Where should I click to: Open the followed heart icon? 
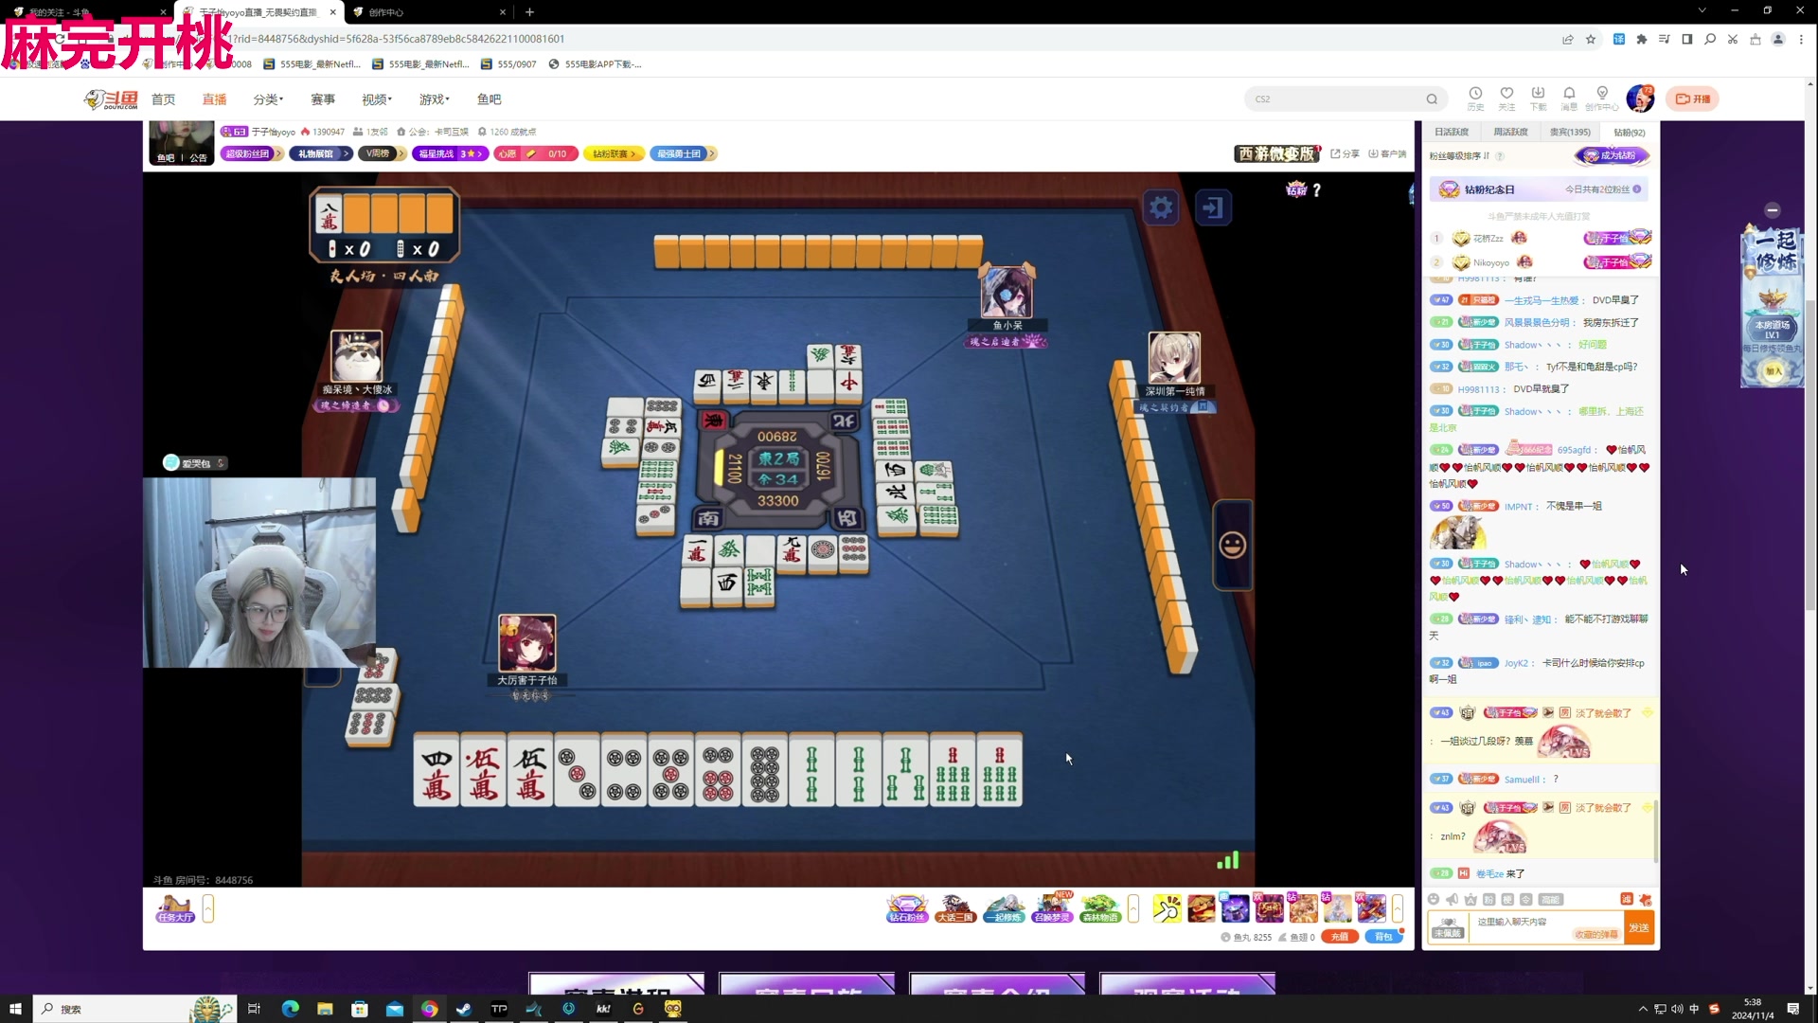coord(1506,98)
